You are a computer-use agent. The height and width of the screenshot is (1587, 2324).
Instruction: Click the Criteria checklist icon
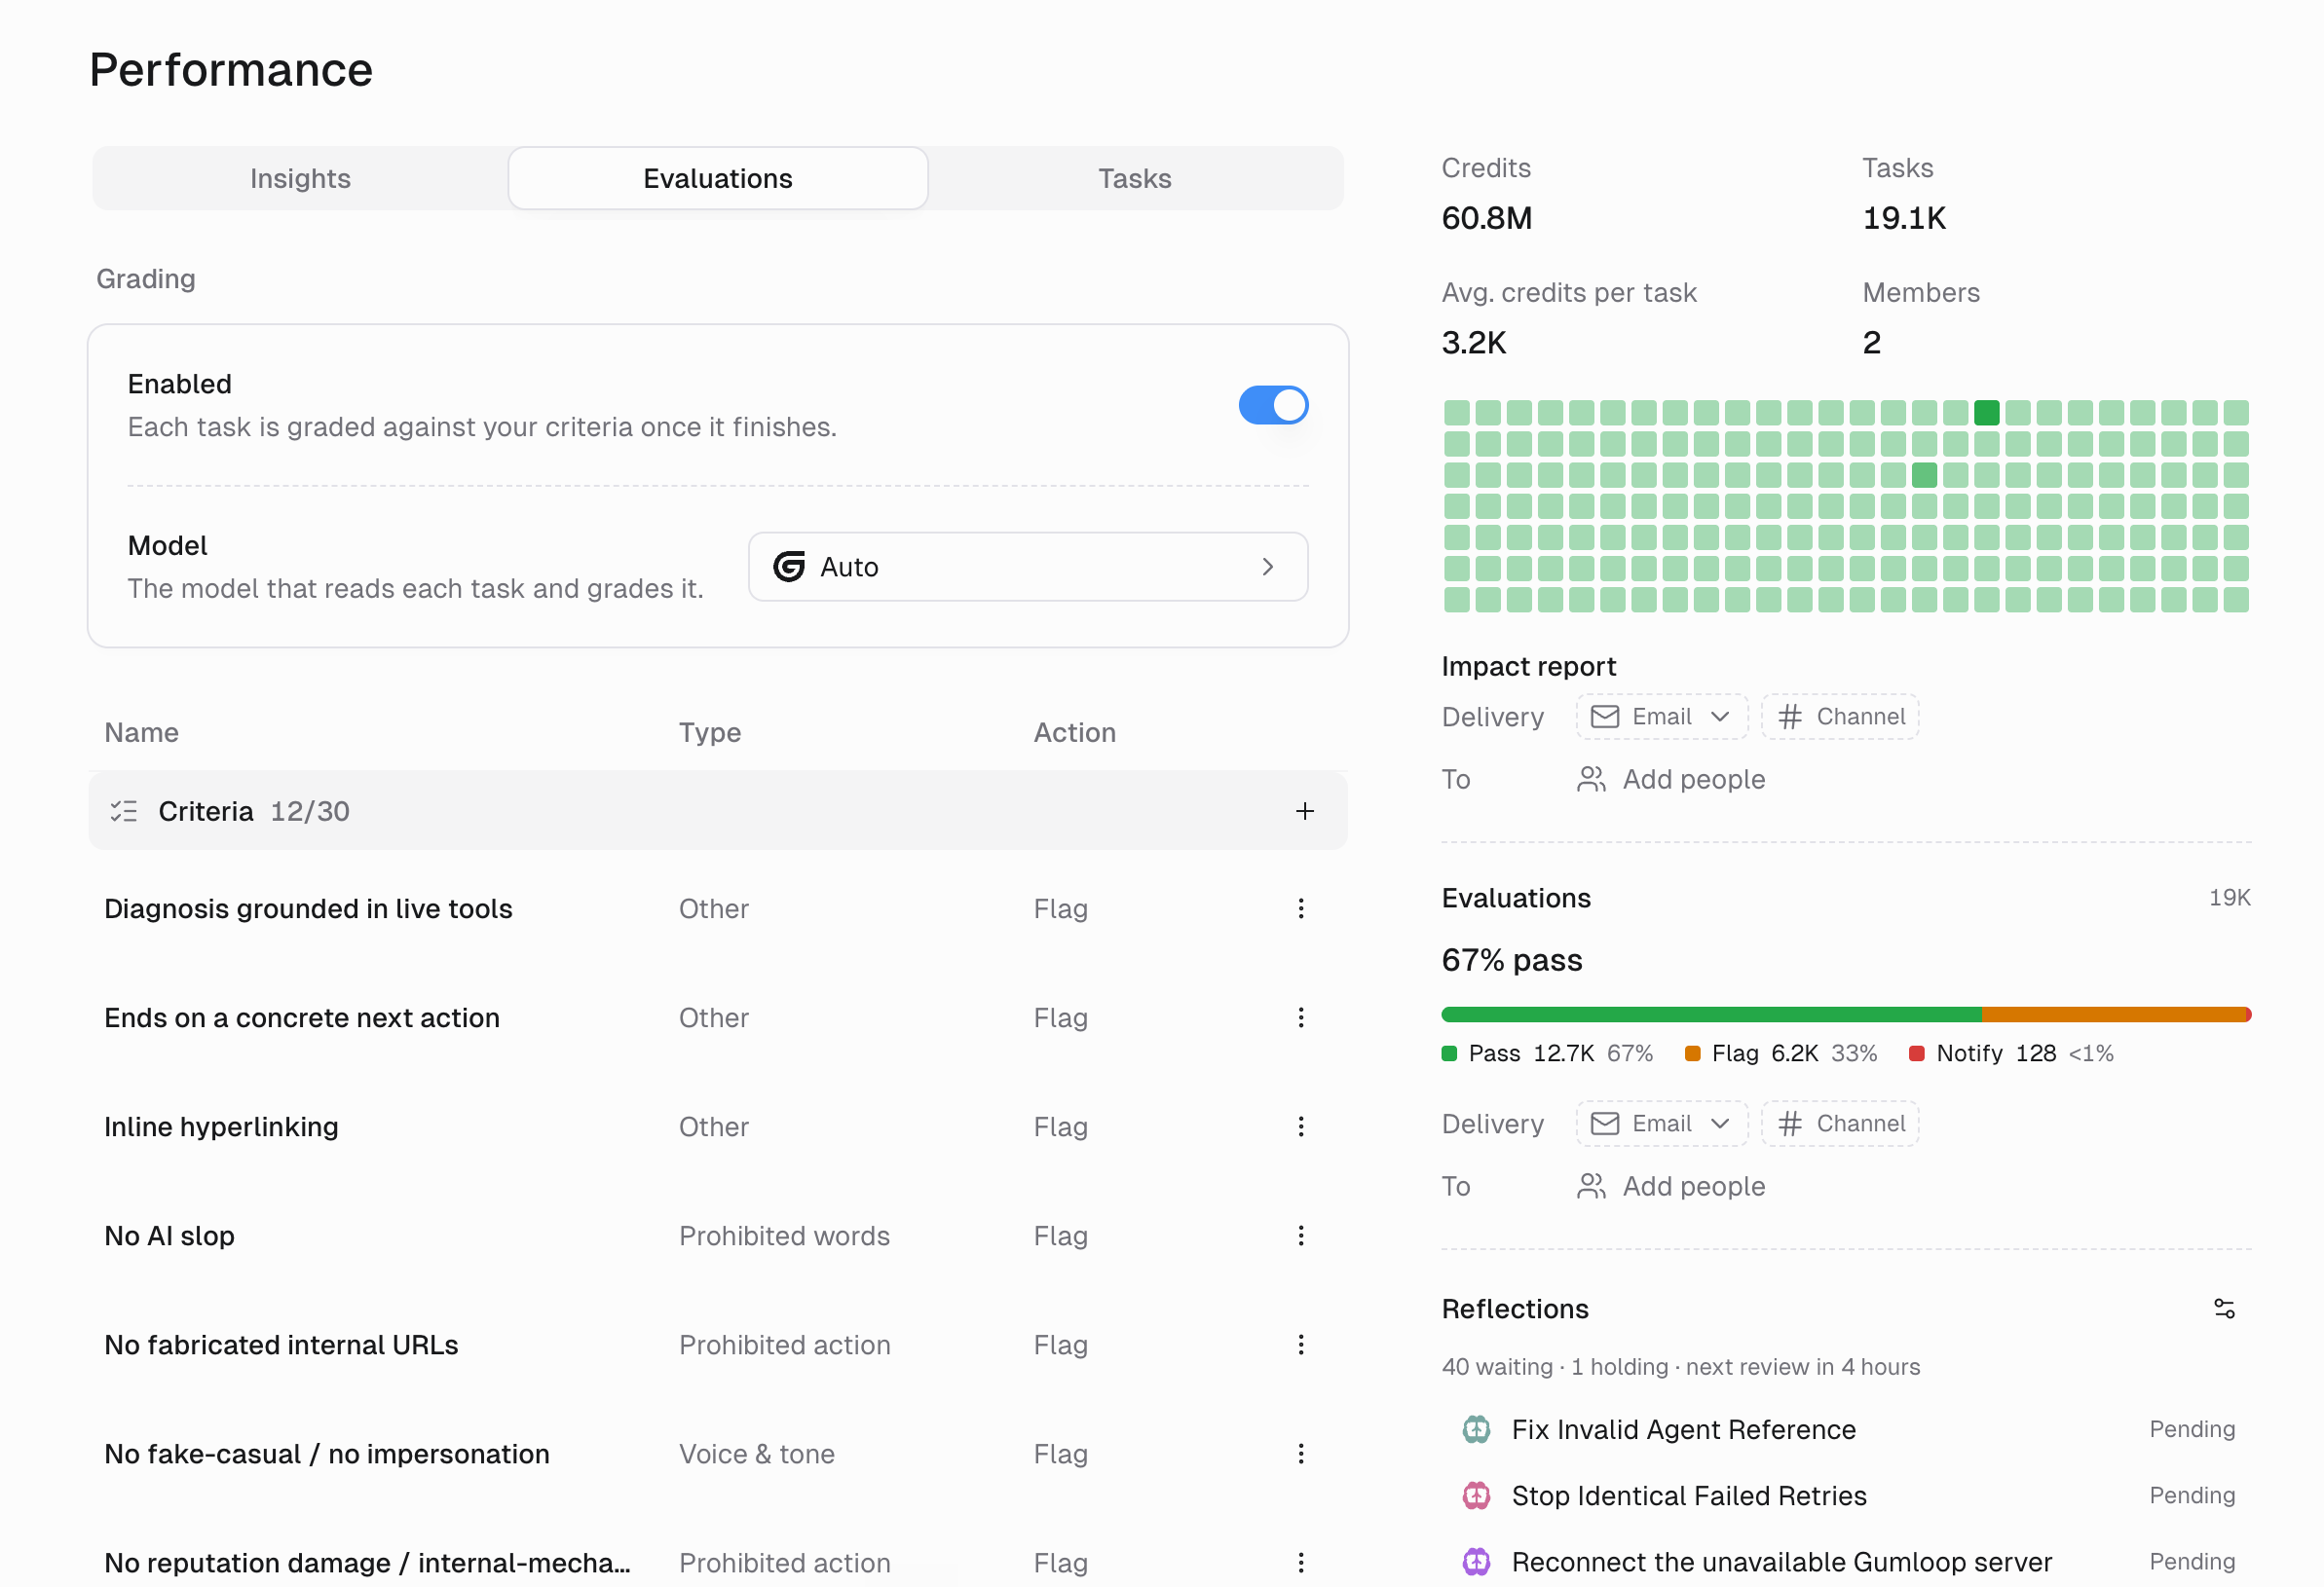[x=124, y=810]
